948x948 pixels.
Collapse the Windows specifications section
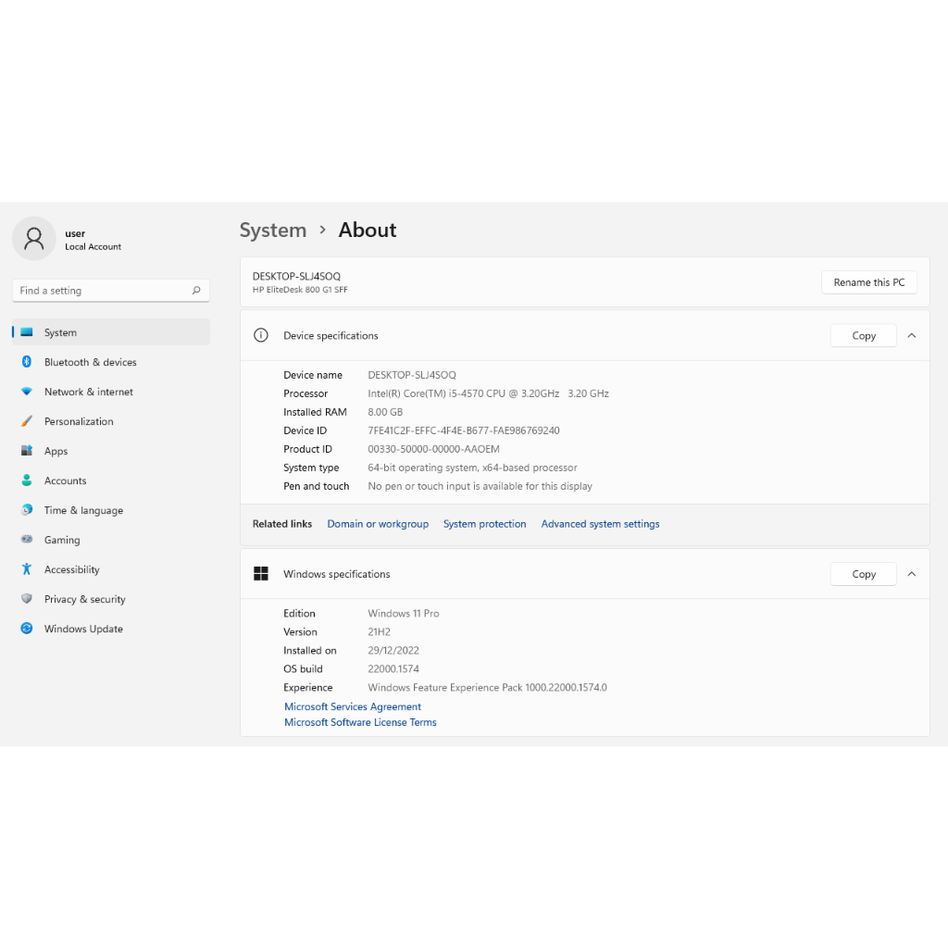tap(912, 574)
